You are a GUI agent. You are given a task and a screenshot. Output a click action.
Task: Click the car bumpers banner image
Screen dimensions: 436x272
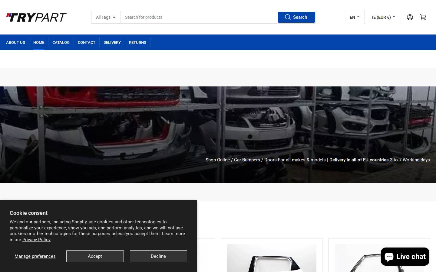click(218, 135)
